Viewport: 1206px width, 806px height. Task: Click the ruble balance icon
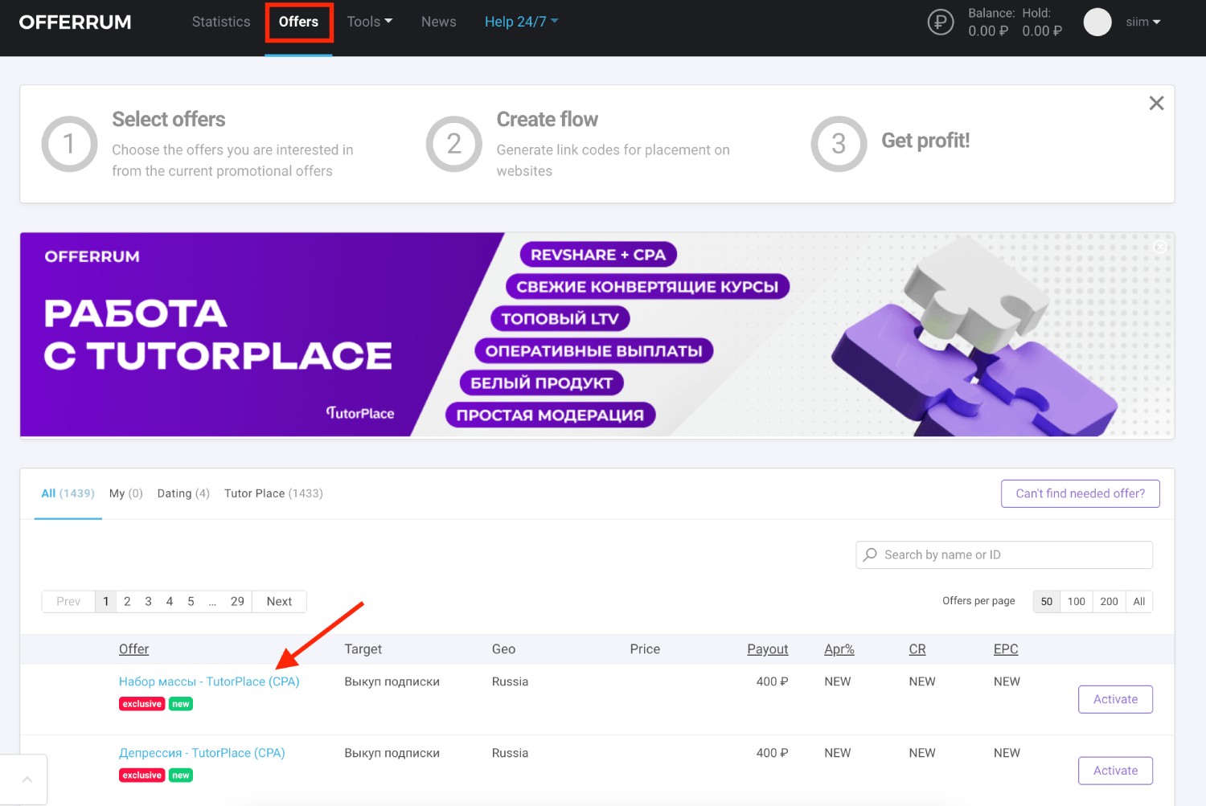[941, 22]
